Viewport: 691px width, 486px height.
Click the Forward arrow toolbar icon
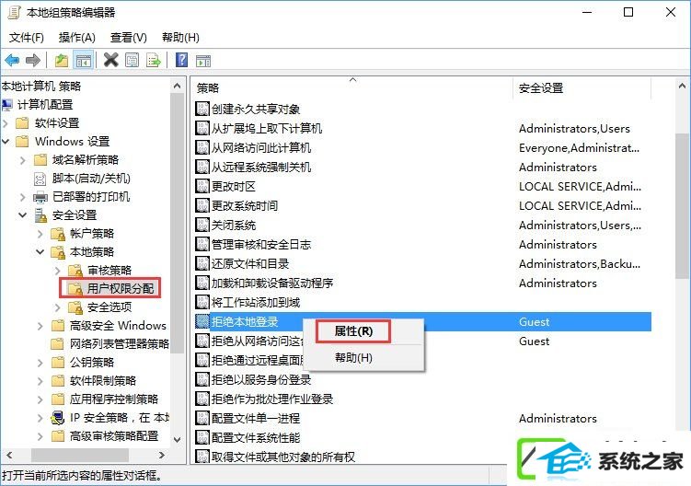(x=33, y=60)
